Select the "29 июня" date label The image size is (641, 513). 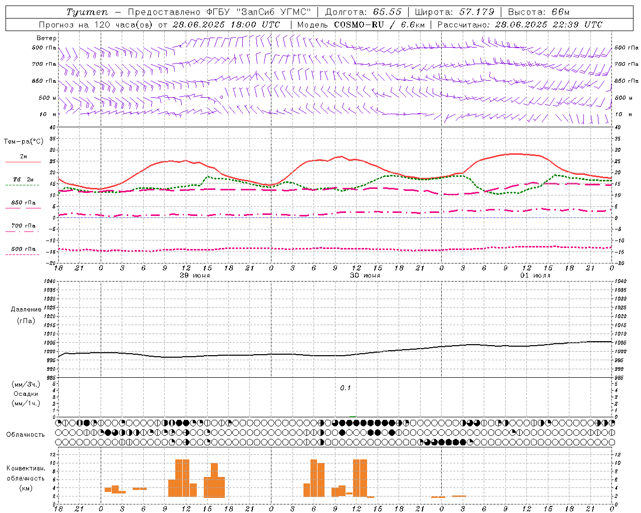point(195,276)
